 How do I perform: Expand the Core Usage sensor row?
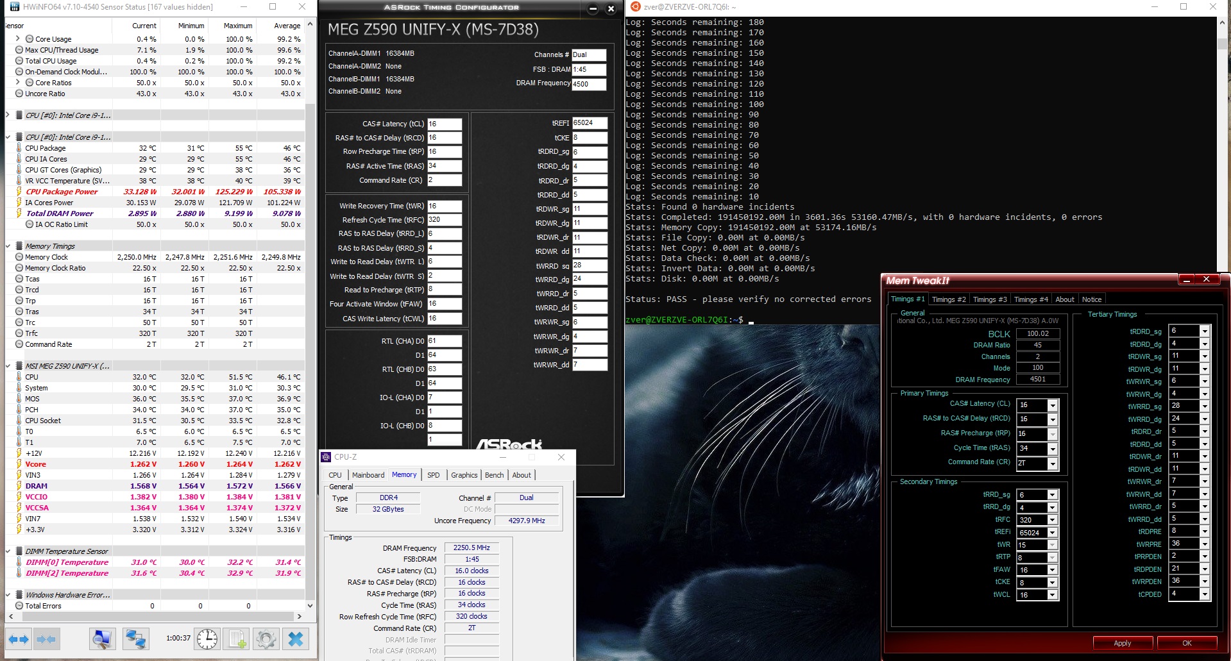[18, 38]
